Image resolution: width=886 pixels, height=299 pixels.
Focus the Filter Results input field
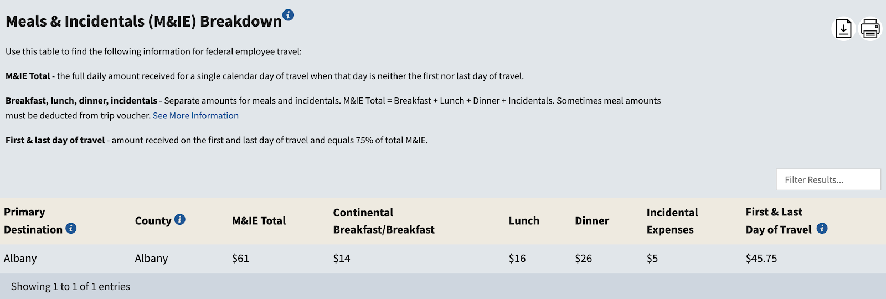(828, 179)
